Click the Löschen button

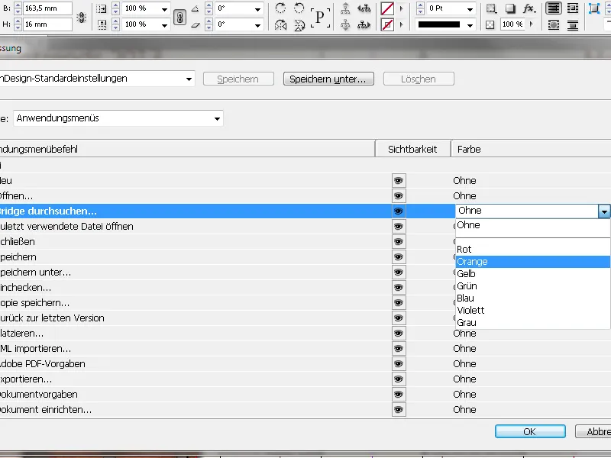419,79
